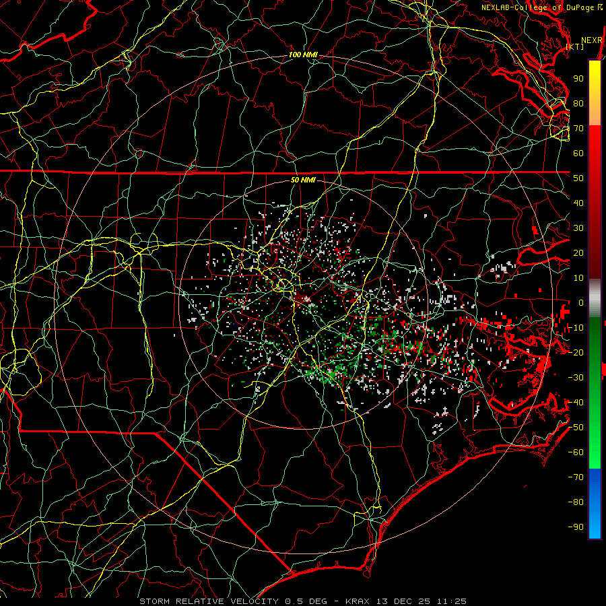The width and height of the screenshot is (606, 606).
Task: Select the -70 value on velocity scale
Action: [576, 477]
